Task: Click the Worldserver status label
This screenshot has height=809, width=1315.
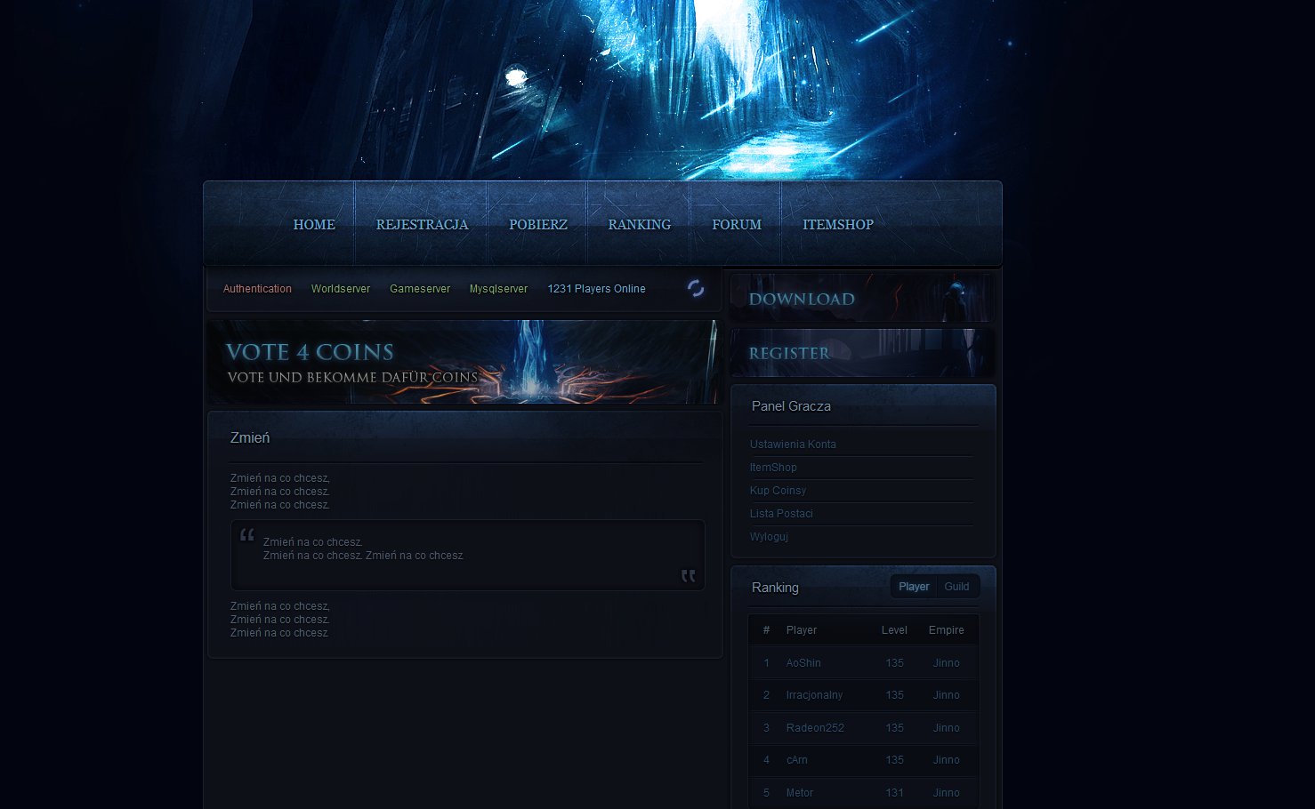Action: click(341, 289)
